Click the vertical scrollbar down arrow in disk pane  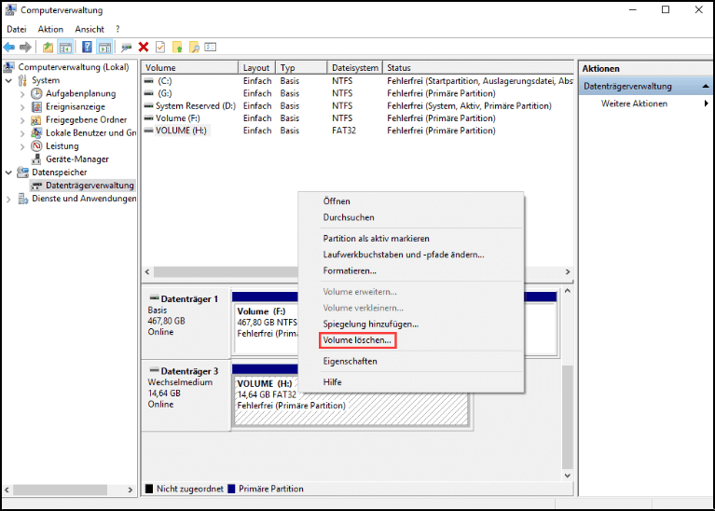(568, 476)
